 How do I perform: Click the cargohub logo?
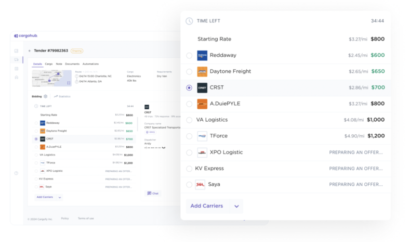tap(26, 35)
